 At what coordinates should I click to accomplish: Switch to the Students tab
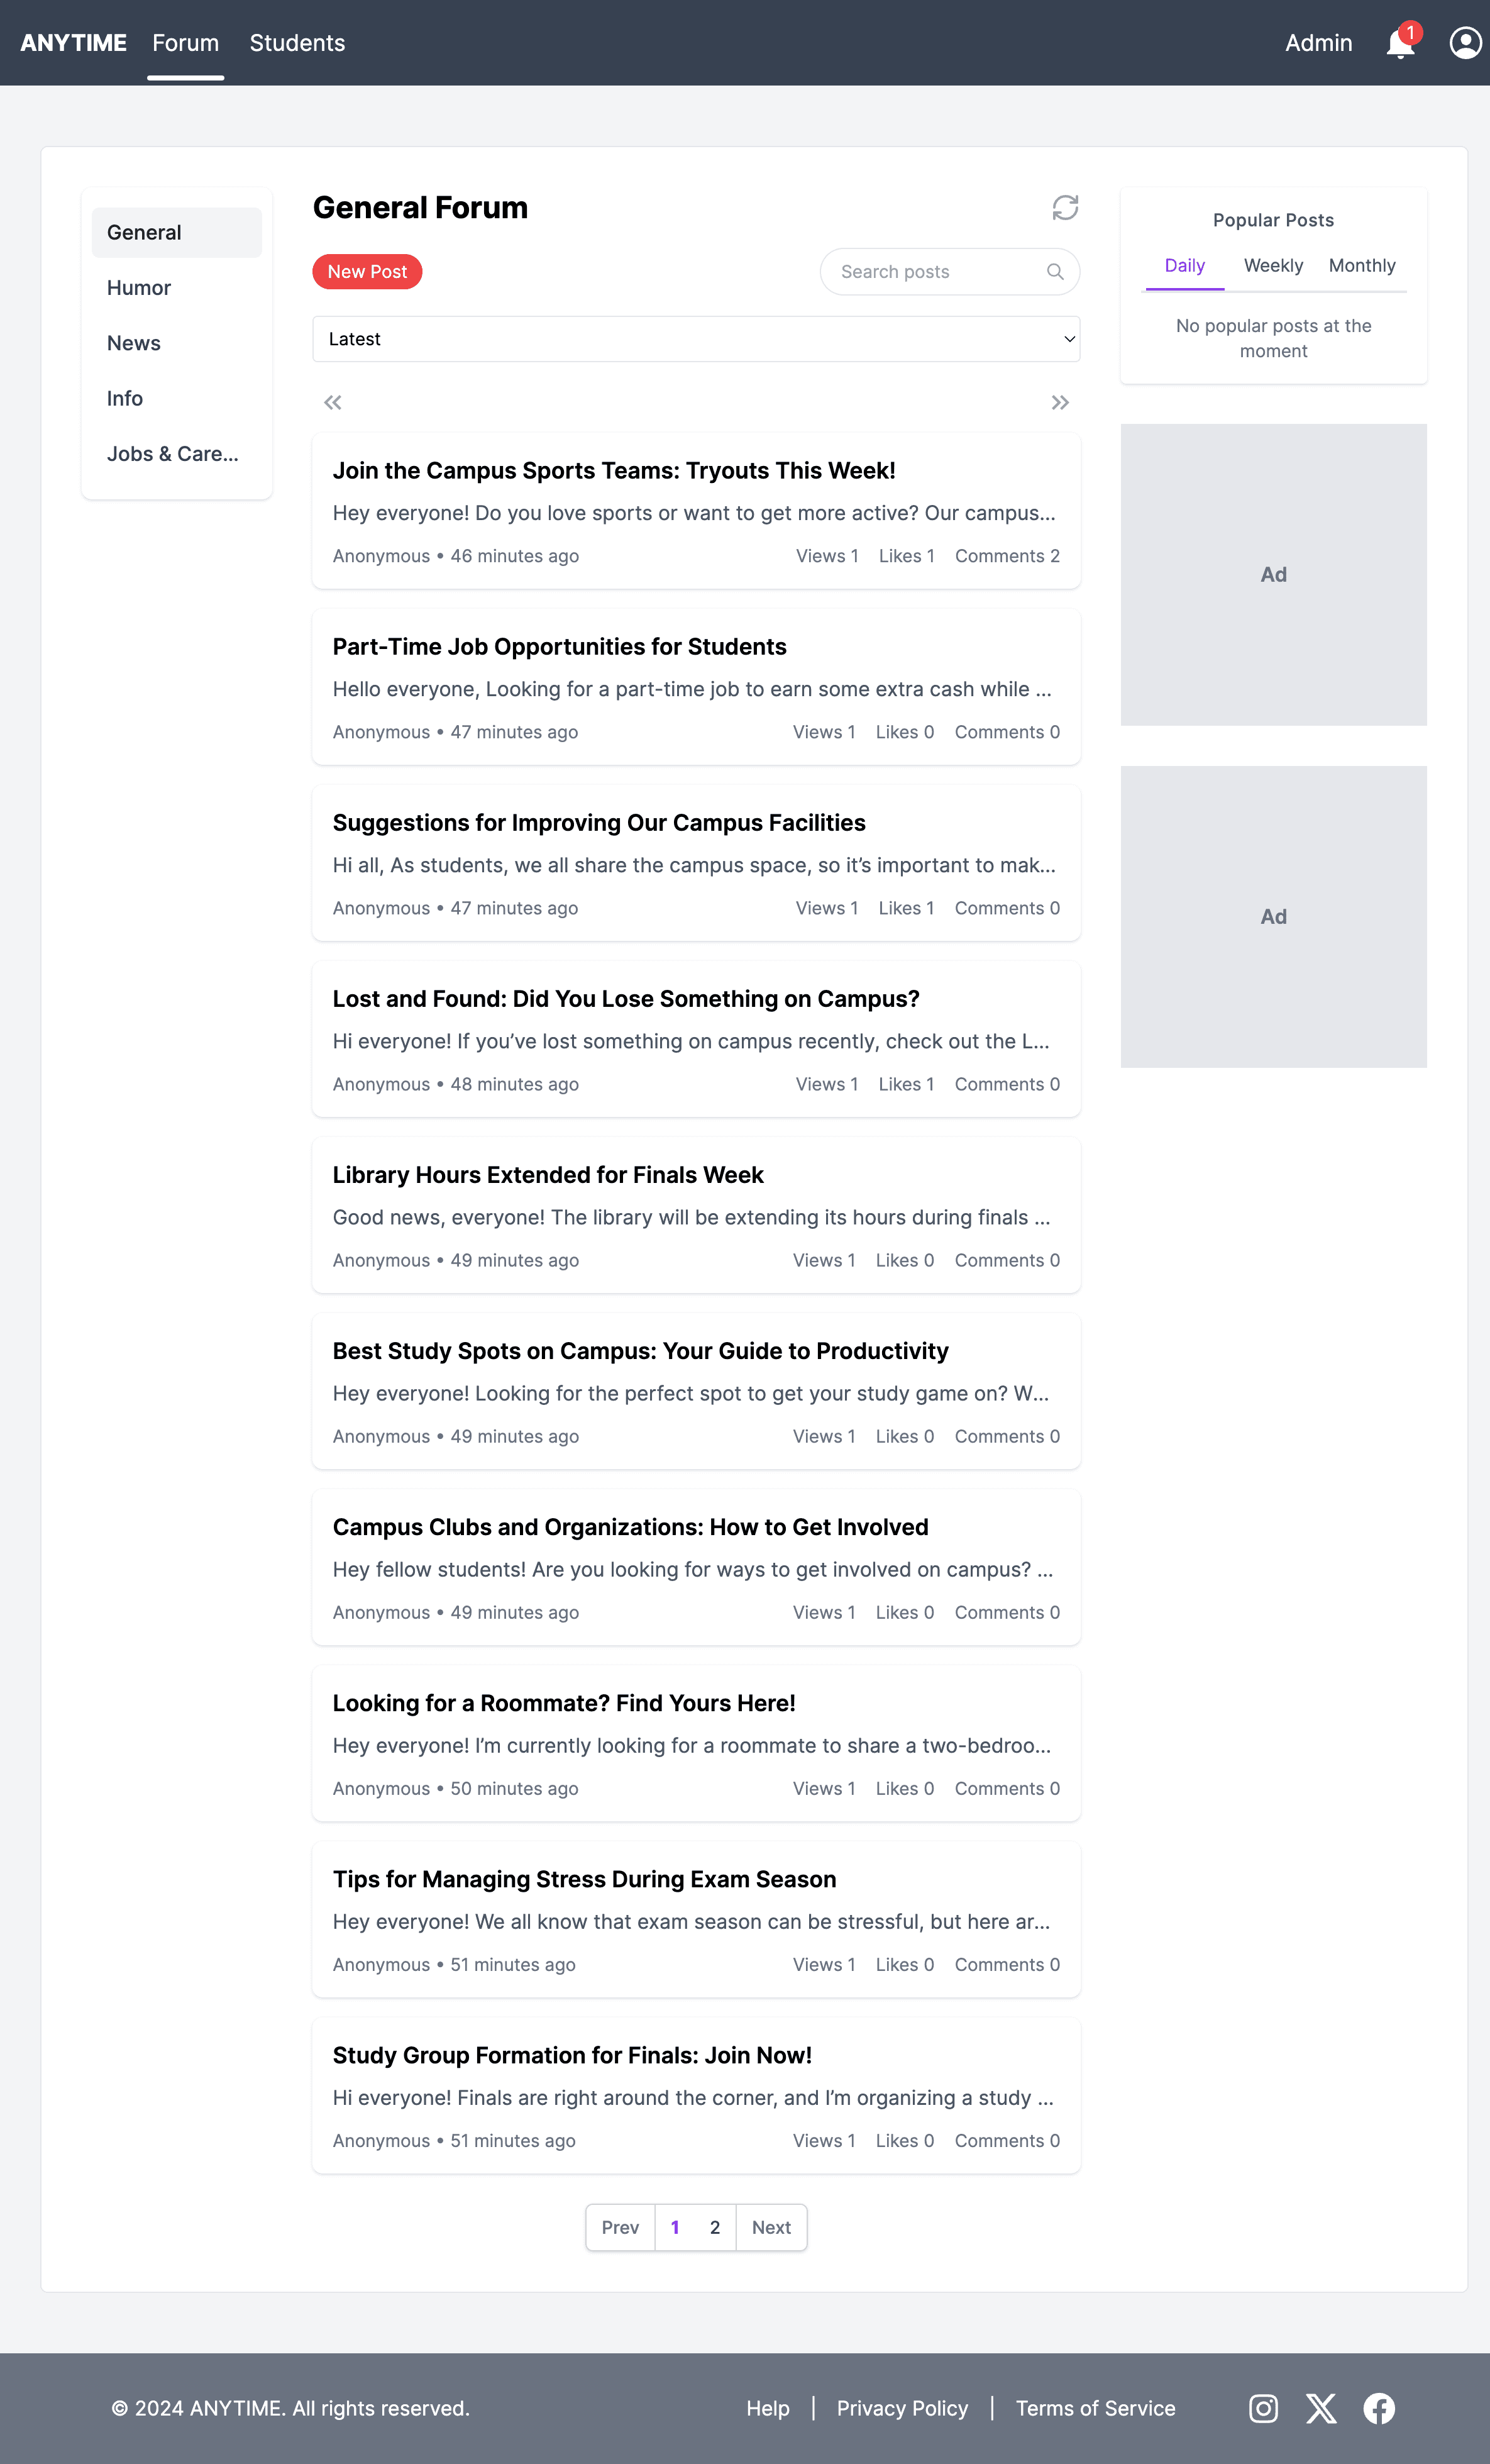tap(297, 43)
